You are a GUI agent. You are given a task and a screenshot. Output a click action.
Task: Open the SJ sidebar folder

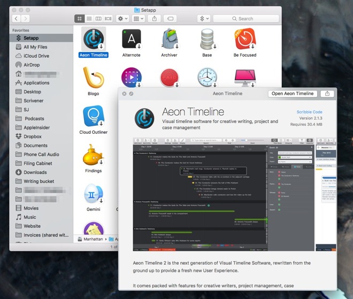coord(41,110)
